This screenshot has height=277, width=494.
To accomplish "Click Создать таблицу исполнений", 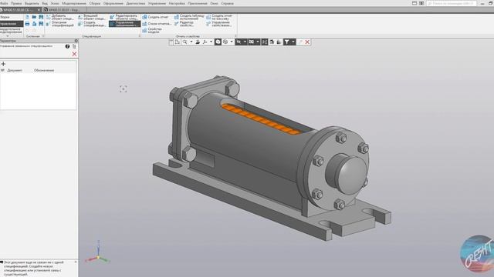I will point(189,17).
